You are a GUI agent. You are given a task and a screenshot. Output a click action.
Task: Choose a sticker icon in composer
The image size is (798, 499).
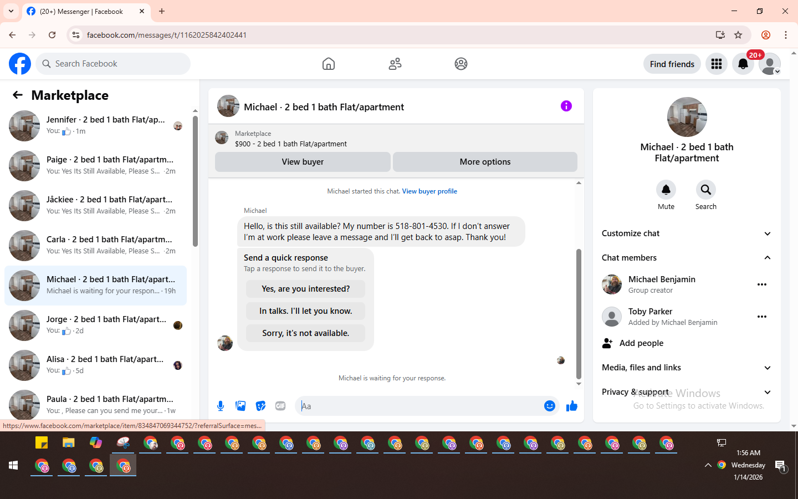point(260,406)
